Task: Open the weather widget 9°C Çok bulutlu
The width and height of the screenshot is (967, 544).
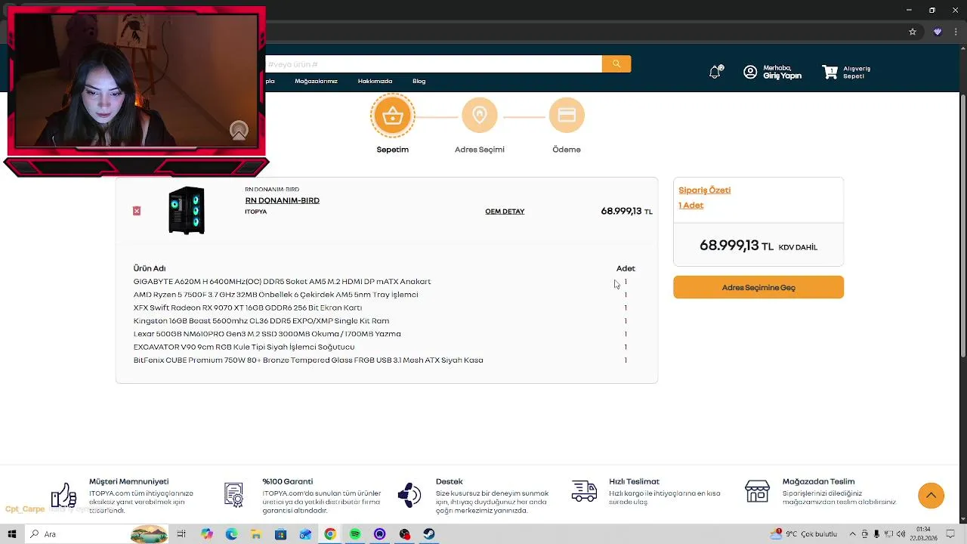Action: 803,534
